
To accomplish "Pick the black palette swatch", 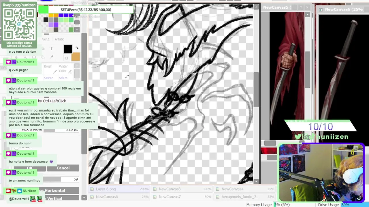I will pos(46,20).
